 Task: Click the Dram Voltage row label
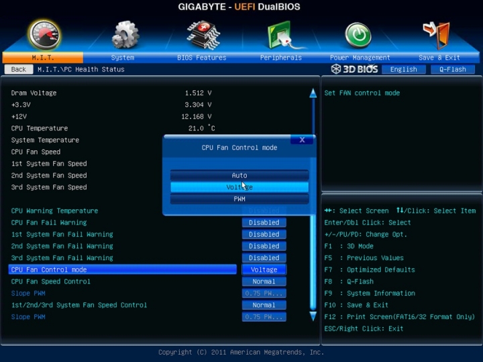coord(34,93)
